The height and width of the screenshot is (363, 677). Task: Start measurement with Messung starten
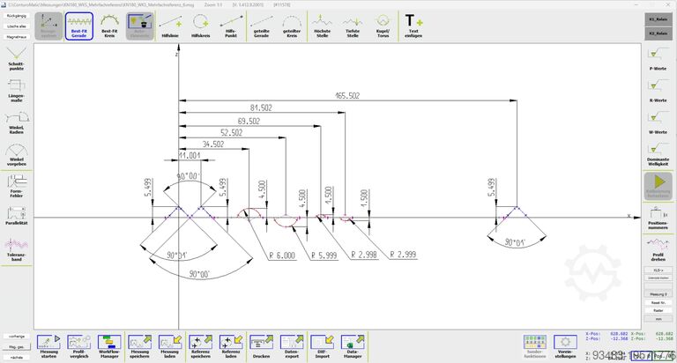point(49,344)
